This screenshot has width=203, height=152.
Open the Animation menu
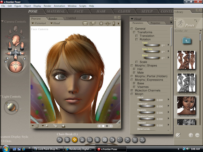coord(59,6)
